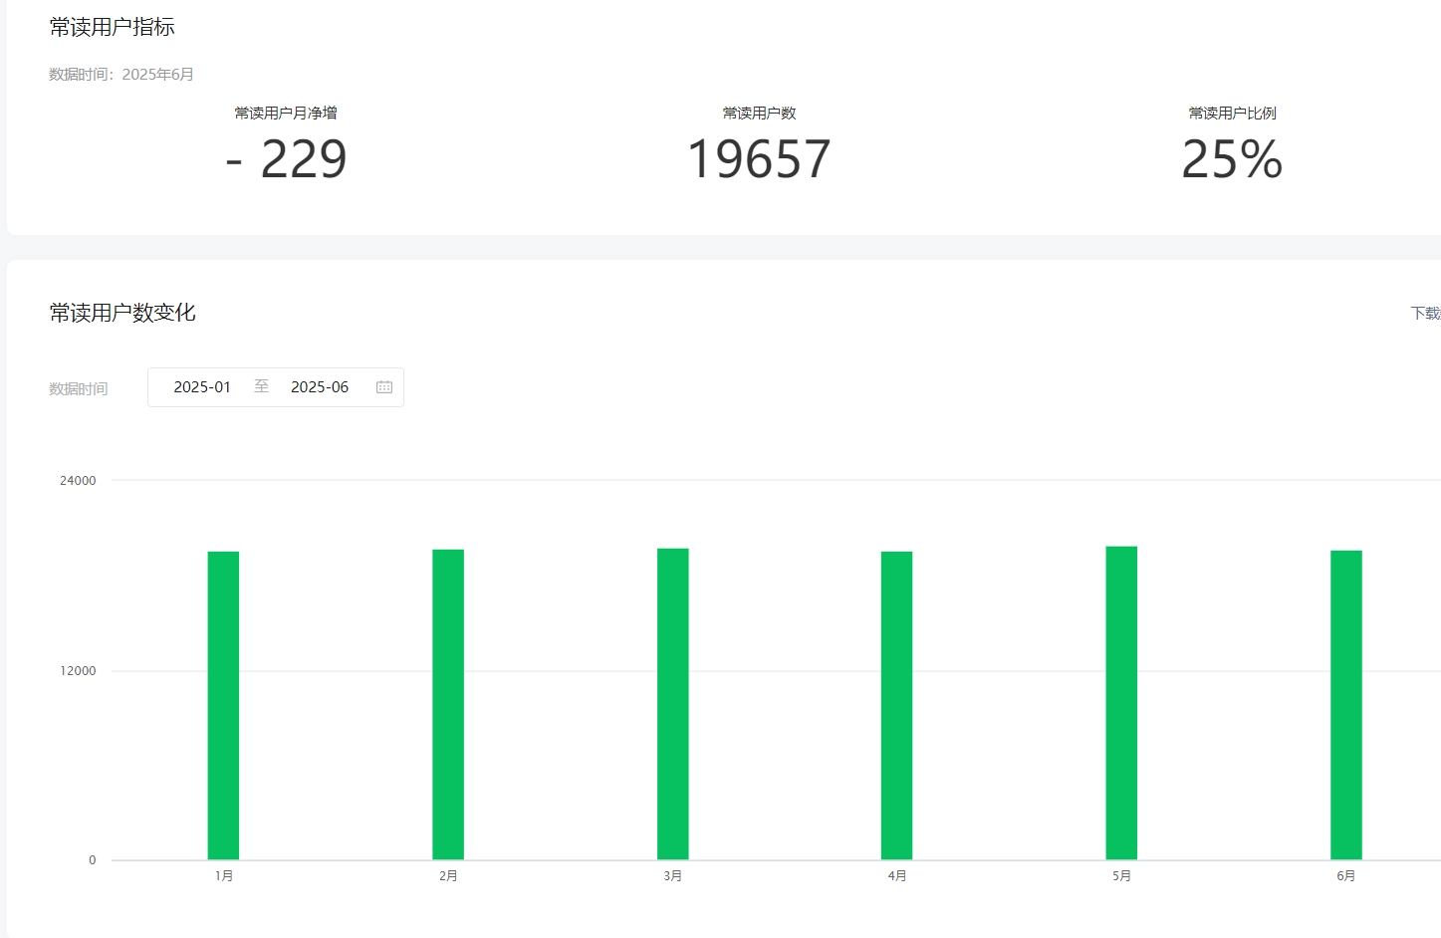The width and height of the screenshot is (1441, 938).
Task: Click the 0 y-axis label
Action: tap(93, 859)
